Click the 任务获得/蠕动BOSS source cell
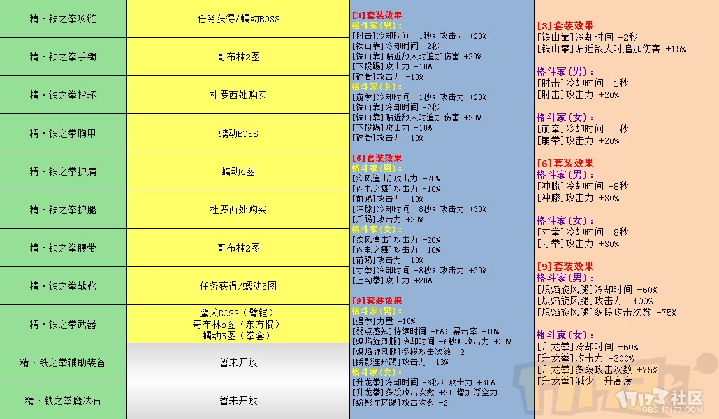Image resolution: width=719 pixels, height=419 pixels. (x=238, y=18)
